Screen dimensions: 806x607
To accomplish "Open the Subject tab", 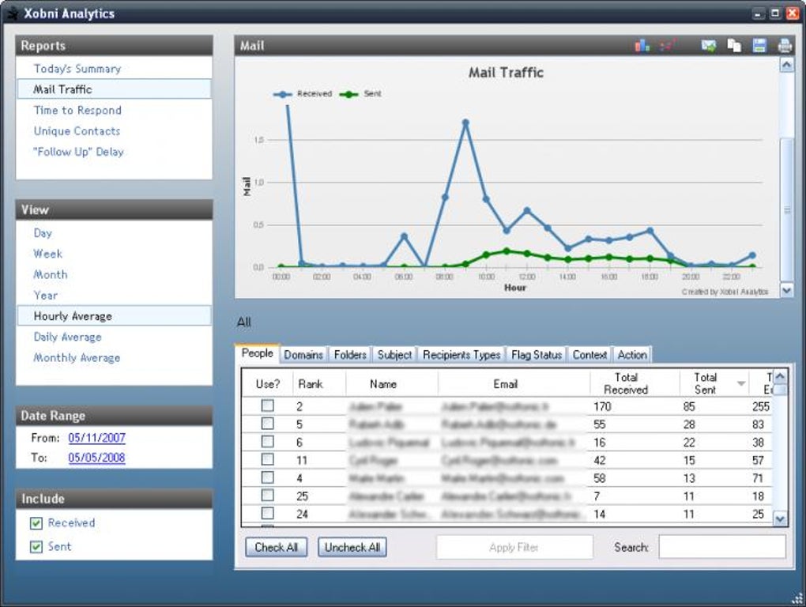I will point(395,355).
